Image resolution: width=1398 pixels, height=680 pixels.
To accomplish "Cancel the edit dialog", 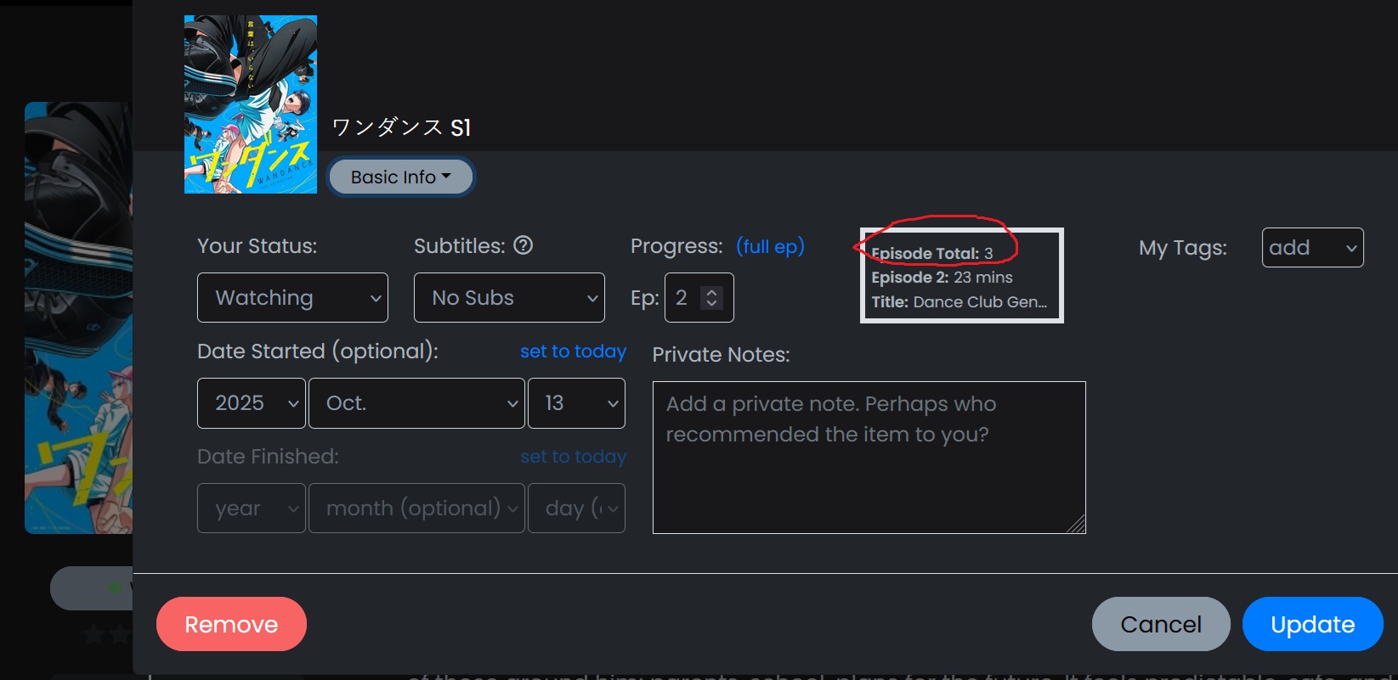I will pos(1161,624).
